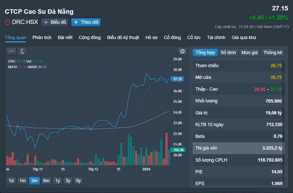The image size is (293, 193).
Task: Click the Mở cửa row label
Action: point(203,77)
